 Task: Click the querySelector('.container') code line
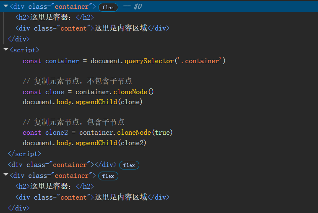[x=124, y=61]
